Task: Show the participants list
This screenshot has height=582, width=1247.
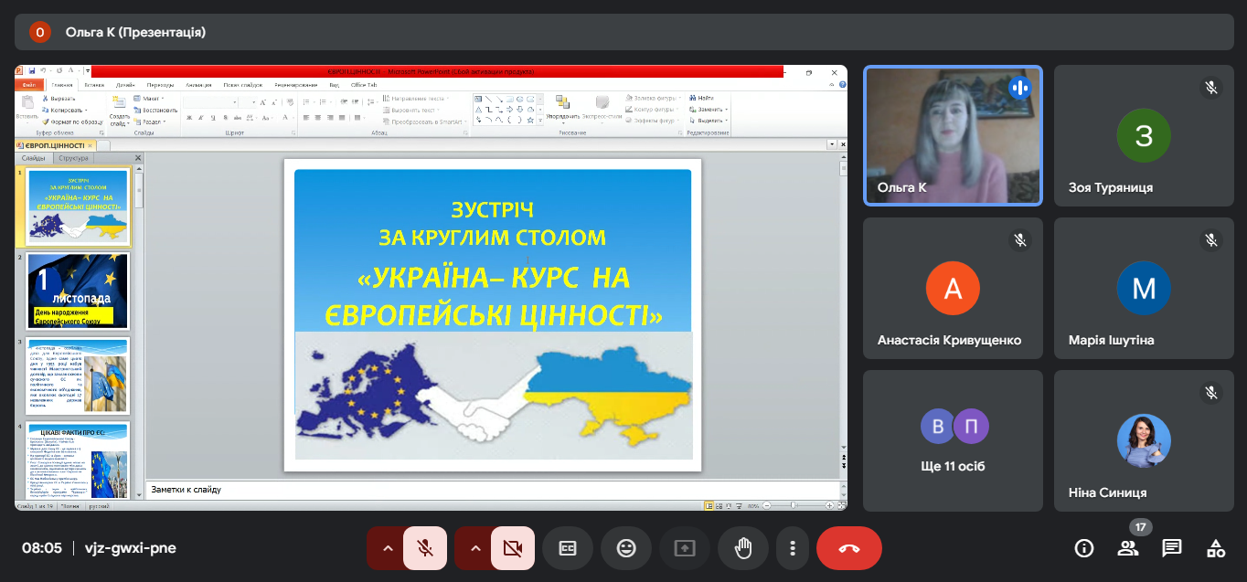Action: click(1128, 548)
